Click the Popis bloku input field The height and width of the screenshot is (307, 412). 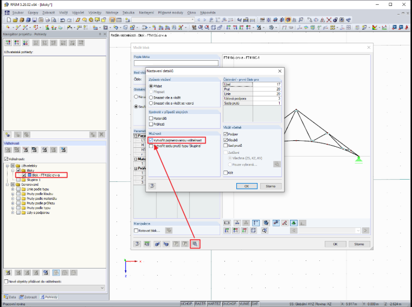176,63
